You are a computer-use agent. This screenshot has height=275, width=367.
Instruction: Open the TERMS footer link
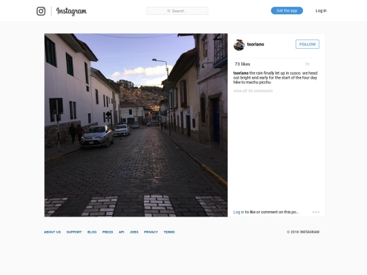point(169,232)
